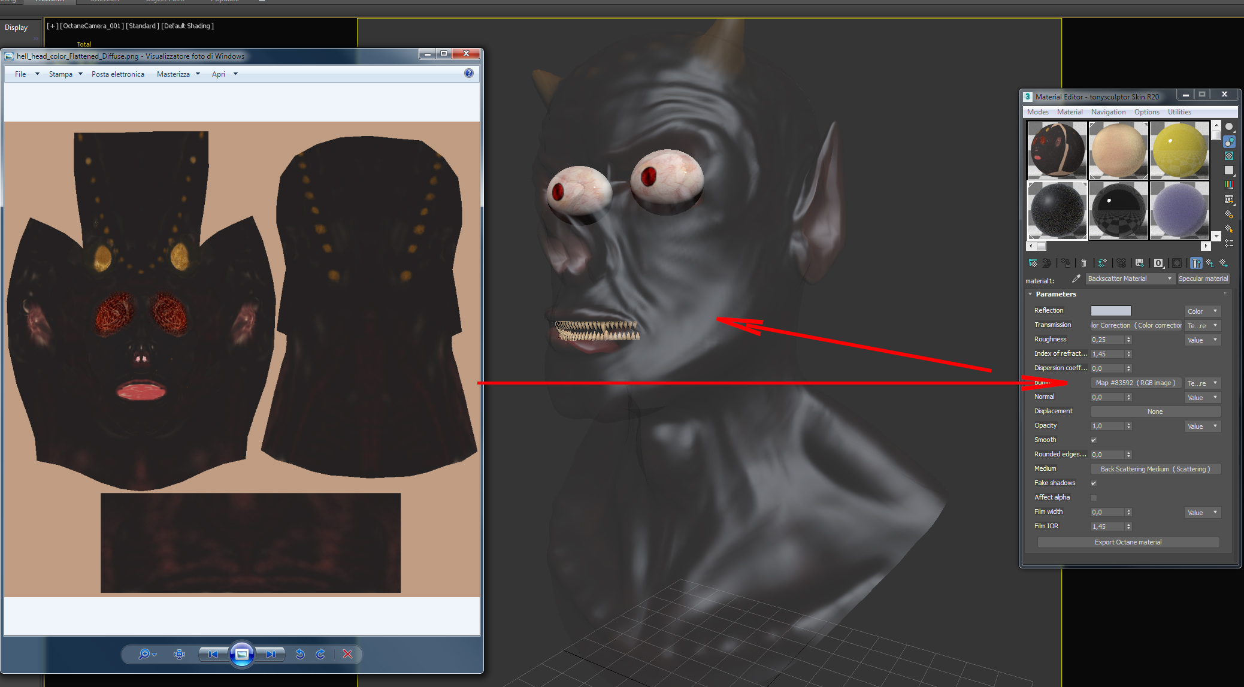Click the Export Octane material button
The height and width of the screenshot is (687, 1244).
pyautogui.click(x=1128, y=542)
